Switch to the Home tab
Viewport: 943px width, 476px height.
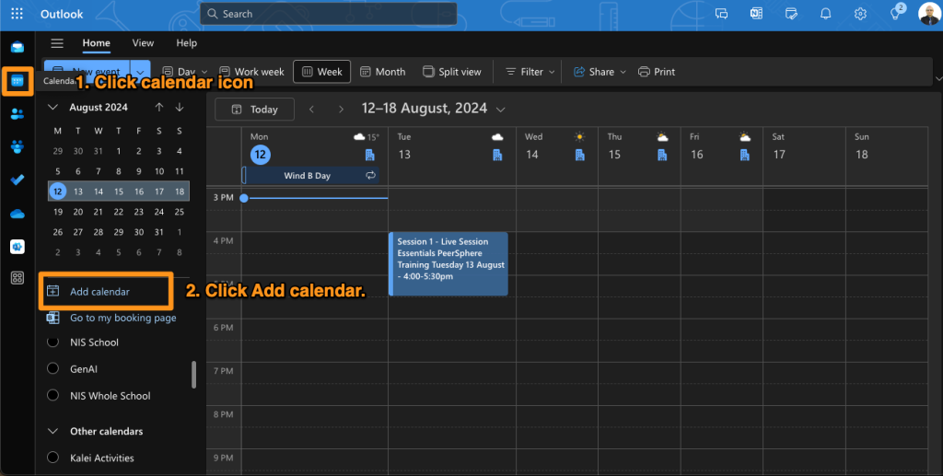pos(96,42)
